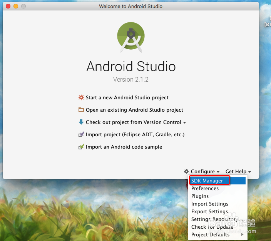Open Project Defaults menu entry
271x241 pixels.
coord(218,234)
